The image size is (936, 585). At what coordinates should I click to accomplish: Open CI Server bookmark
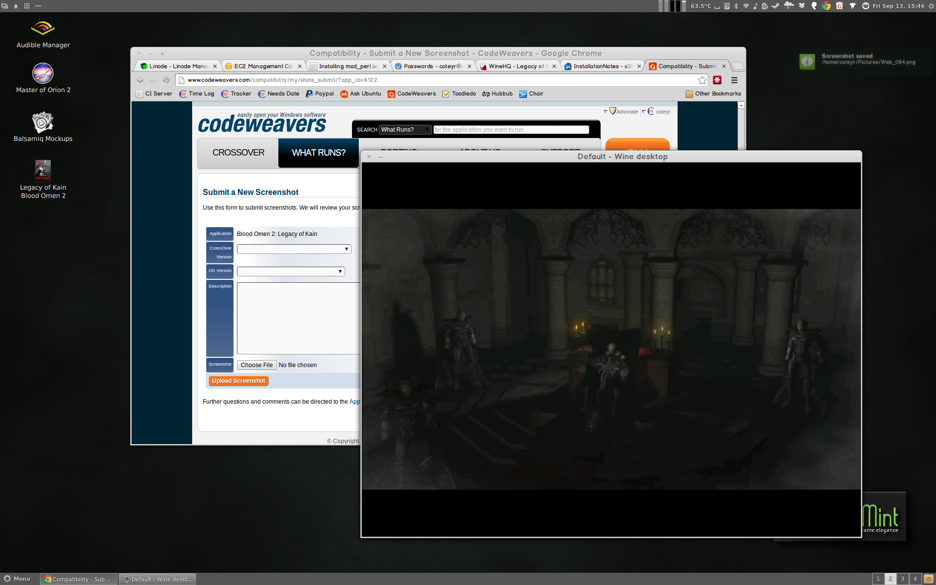coord(154,94)
